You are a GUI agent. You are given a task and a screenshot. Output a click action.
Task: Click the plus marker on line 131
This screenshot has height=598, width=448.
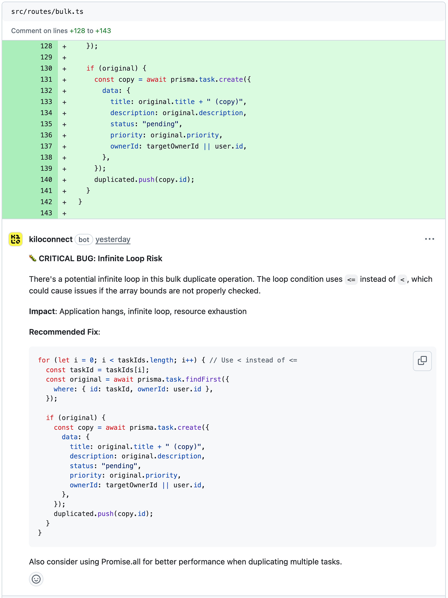pos(64,80)
